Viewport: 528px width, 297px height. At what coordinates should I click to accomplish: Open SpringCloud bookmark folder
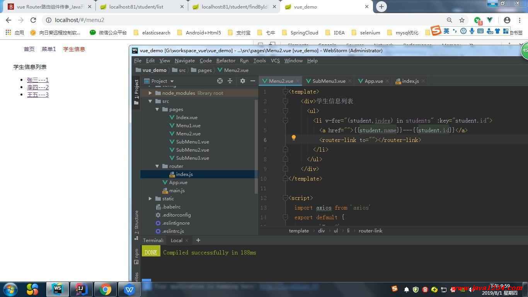pyautogui.click(x=300, y=32)
